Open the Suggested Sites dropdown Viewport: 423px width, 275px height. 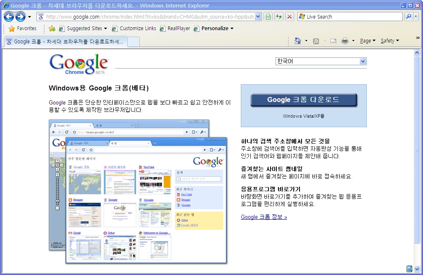[83, 28]
